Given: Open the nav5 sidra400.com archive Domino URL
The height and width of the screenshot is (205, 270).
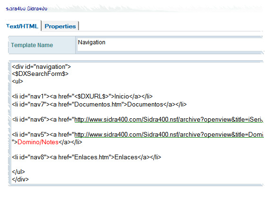Looking at the screenshot, I should (x=169, y=134).
